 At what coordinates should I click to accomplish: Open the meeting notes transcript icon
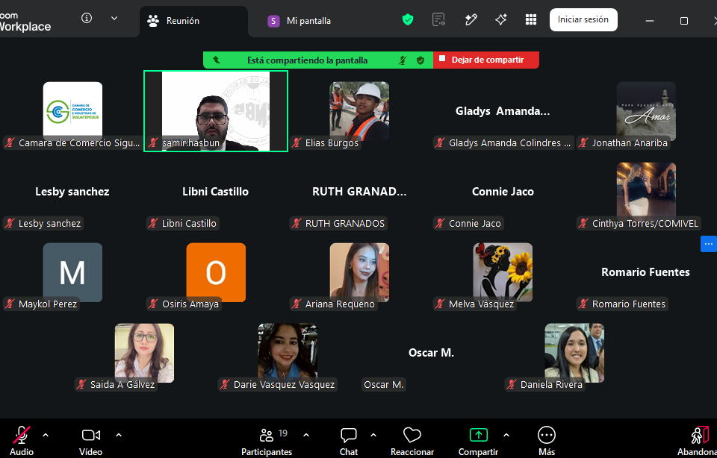(438, 19)
